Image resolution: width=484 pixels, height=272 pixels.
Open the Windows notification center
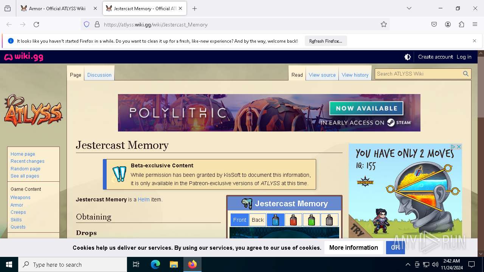pos(472,264)
